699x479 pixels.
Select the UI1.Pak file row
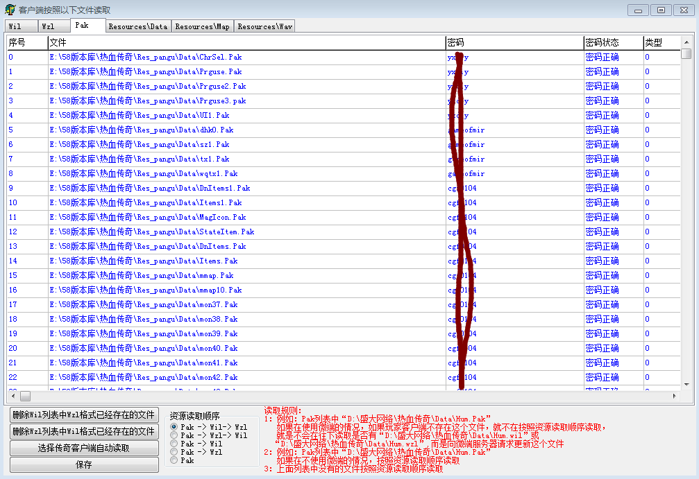click(x=344, y=115)
